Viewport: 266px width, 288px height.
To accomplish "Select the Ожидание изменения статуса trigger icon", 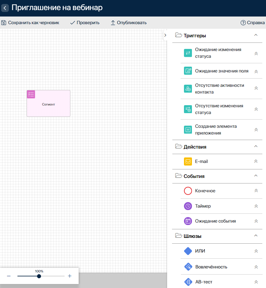I will point(188,53).
